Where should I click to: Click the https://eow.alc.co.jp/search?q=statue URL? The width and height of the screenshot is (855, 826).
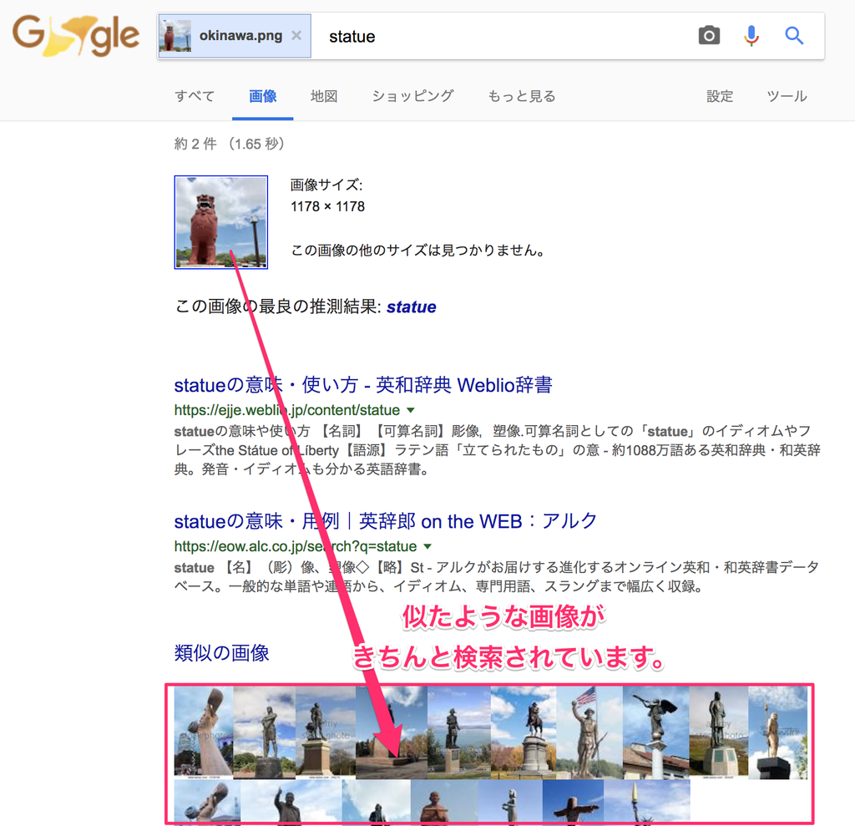click(x=296, y=547)
